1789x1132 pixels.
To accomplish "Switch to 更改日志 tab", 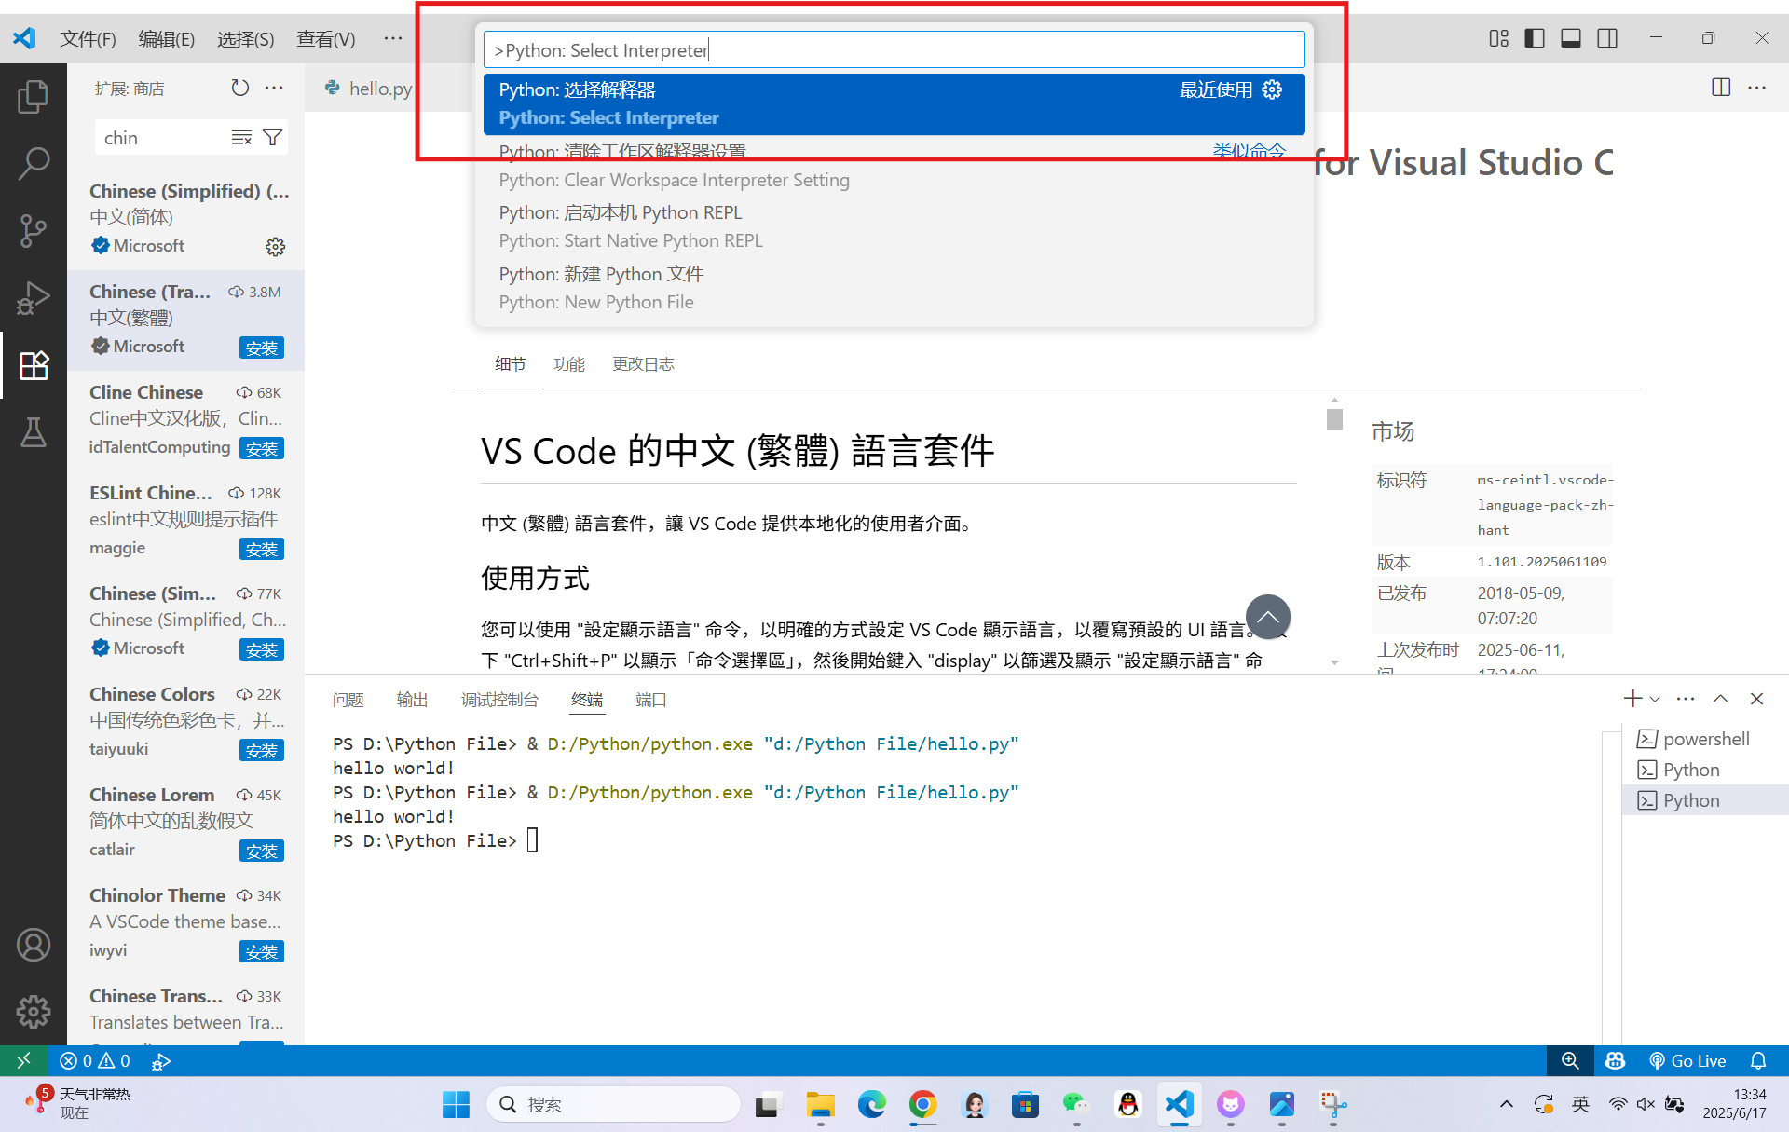I will [x=643, y=364].
